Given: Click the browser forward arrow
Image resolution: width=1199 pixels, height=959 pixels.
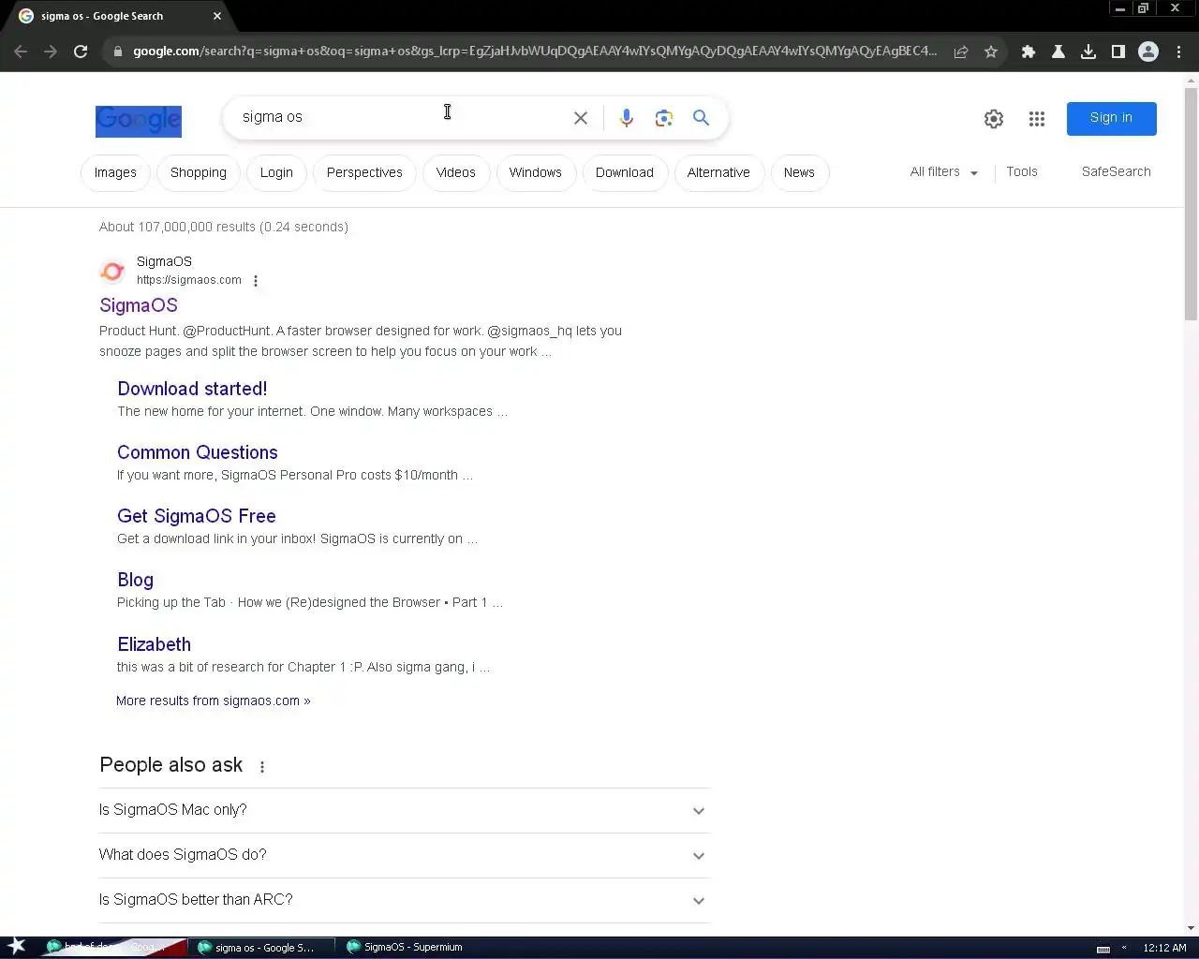Looking at the screenshot, I should point(51,52).
